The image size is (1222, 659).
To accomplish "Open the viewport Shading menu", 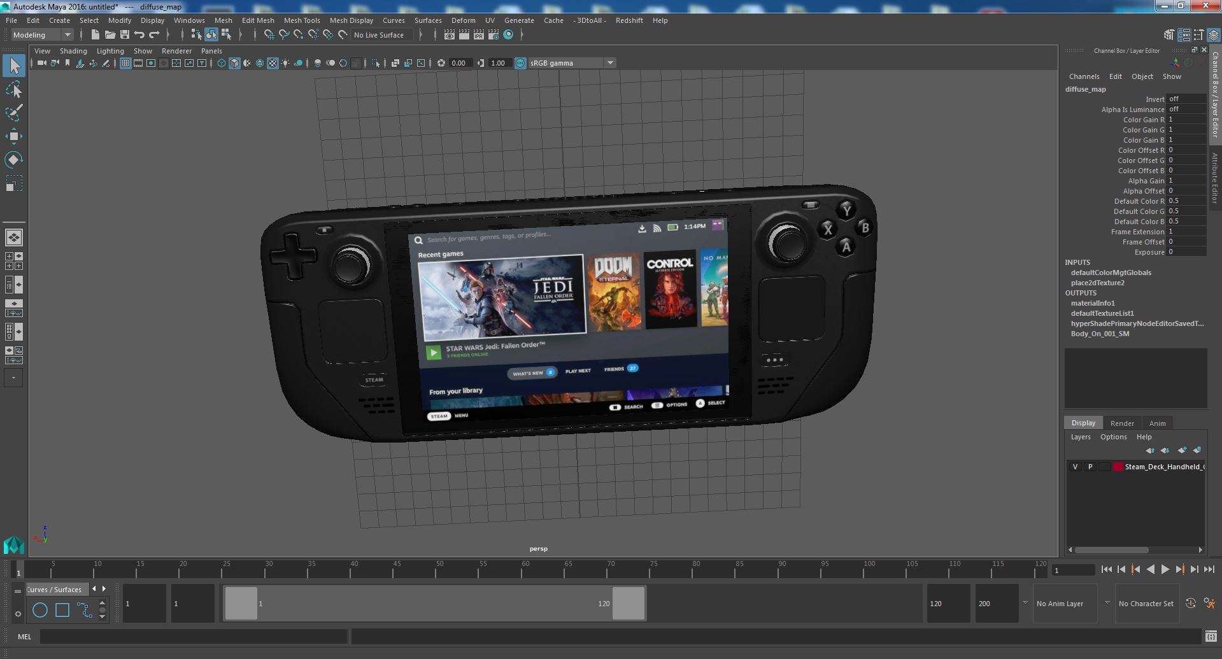I will tap(73, 51).
